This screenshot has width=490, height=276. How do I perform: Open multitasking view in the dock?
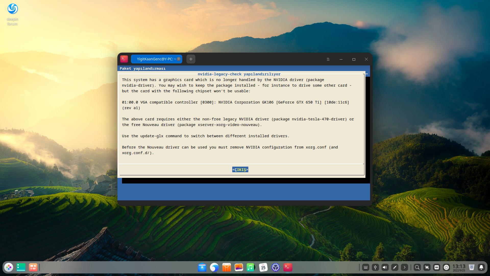click(33, 267)
